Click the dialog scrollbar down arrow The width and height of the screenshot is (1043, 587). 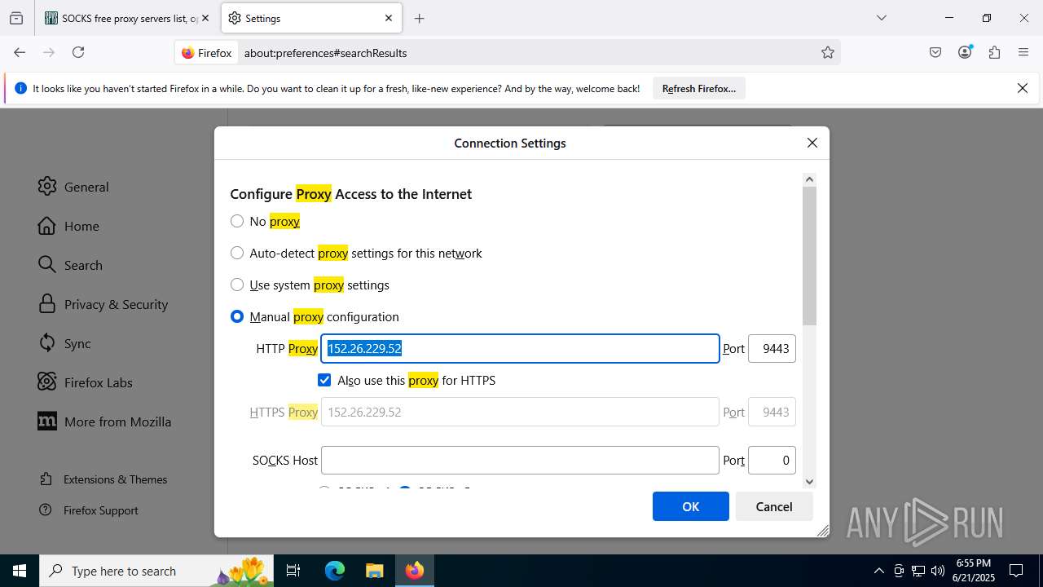click(809, 481)
